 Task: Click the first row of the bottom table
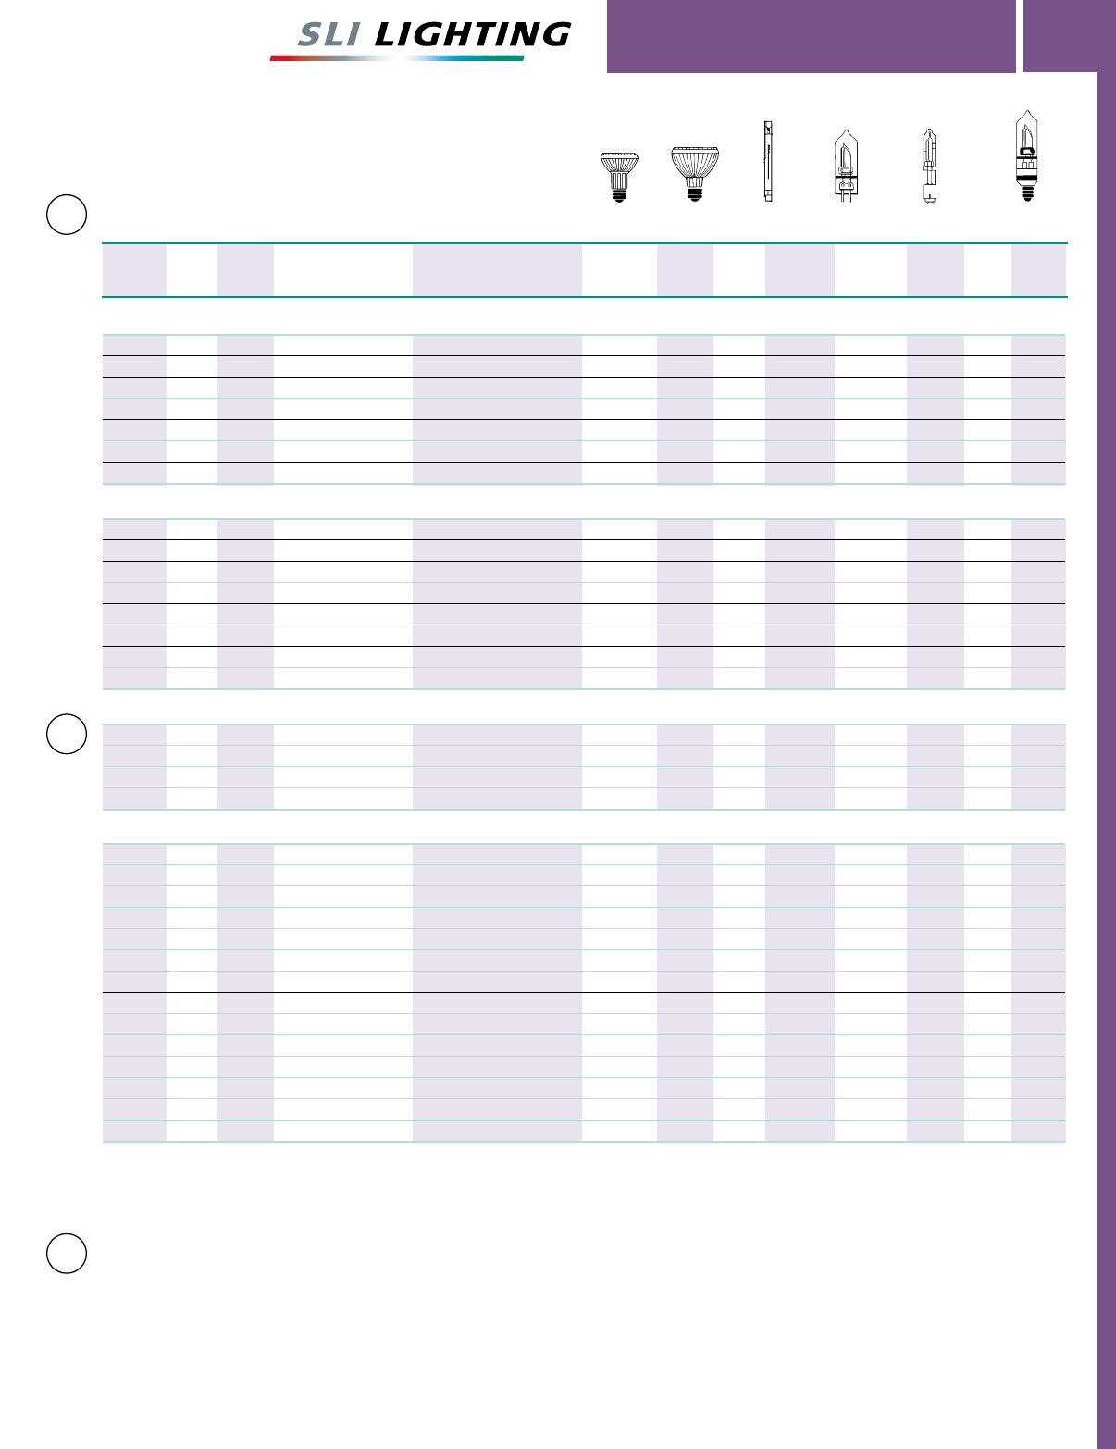584,854
